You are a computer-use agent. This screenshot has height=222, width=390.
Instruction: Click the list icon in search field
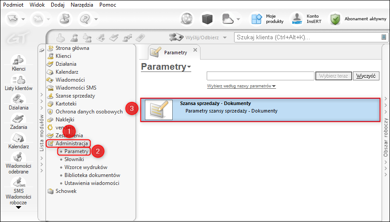click(x=384, y=37)
